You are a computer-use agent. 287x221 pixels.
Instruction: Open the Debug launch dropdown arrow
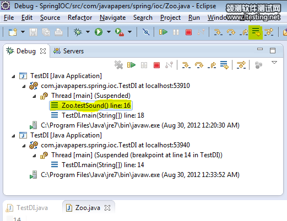(88, 32)
